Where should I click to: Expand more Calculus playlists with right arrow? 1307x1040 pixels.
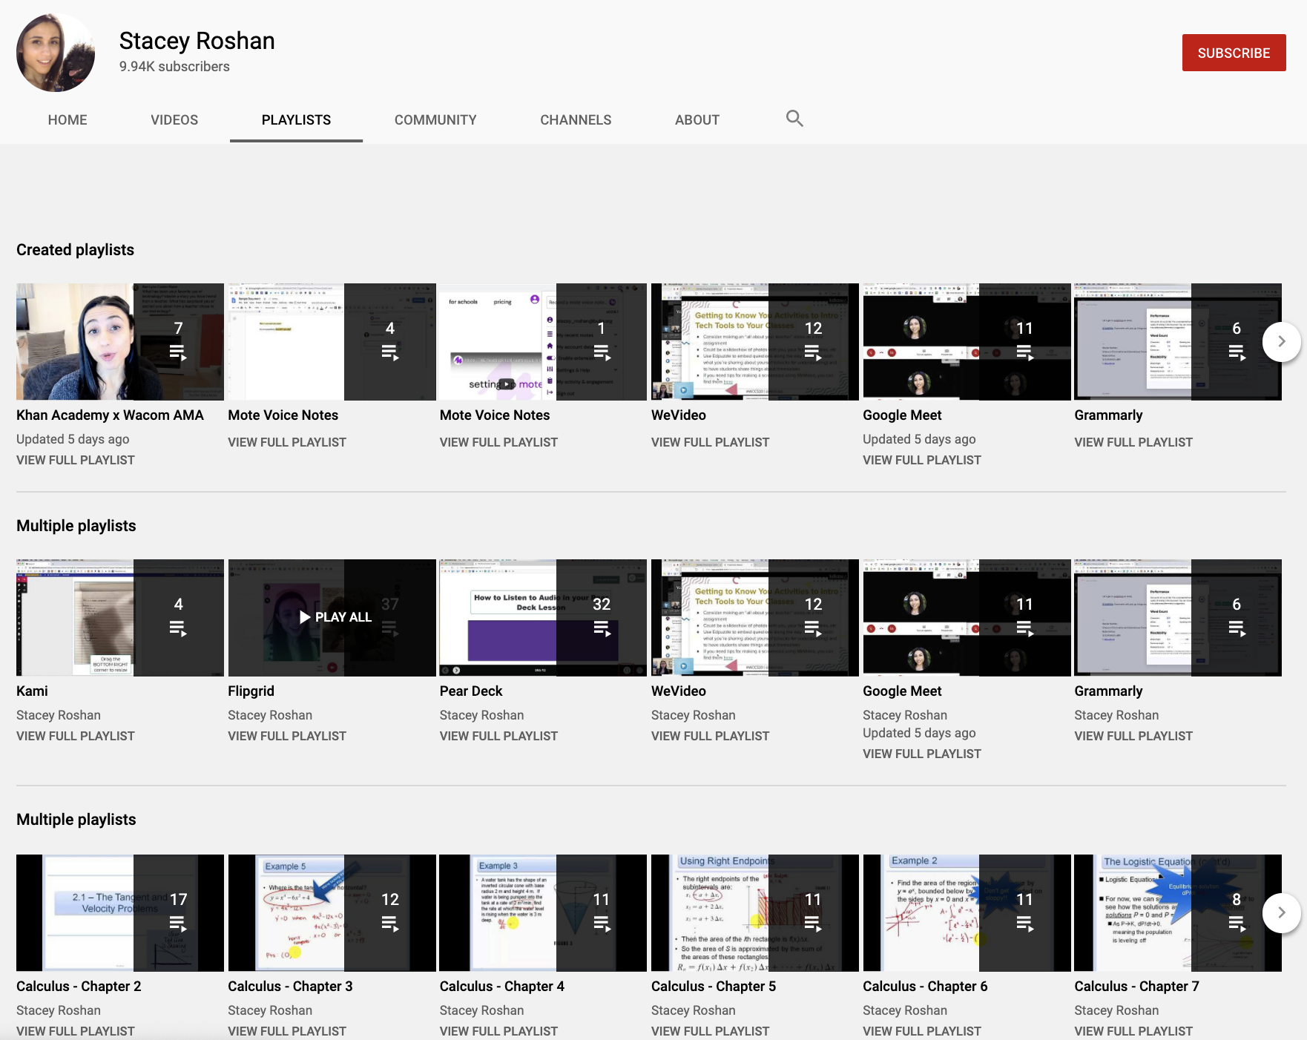[1281, 912]
